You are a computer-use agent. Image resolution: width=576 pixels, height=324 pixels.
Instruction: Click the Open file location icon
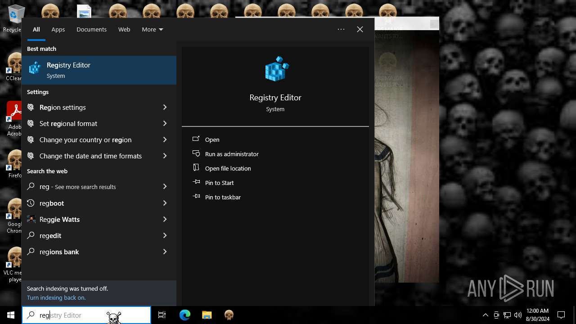pos(196,168)
